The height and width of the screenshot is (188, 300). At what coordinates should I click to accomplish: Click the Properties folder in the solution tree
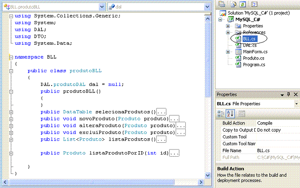point(253,26)
